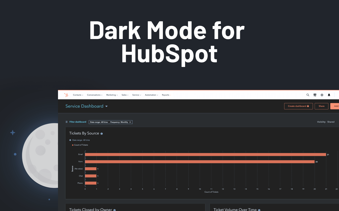Click the Date range: All time filter tag

99,122
